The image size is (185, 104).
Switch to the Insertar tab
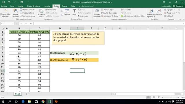(21, 6)
